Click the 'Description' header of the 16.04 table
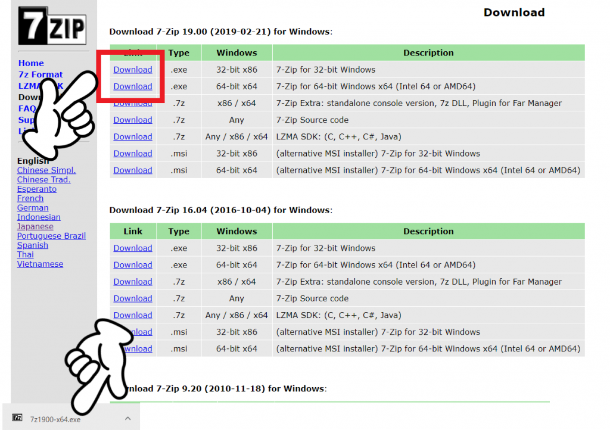The height and width of the screenshot is (430, 610). 428,231
